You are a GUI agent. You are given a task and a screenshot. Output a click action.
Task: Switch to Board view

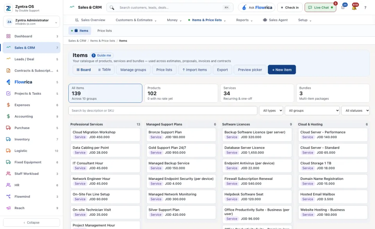[x=84, y=70]
